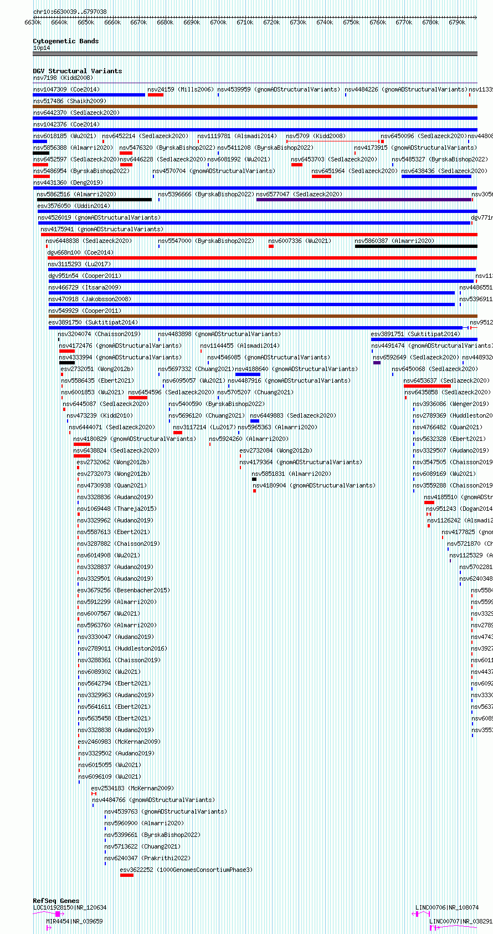This screenshot has height=934, width=493.
Task: Open nsv2789011 (Huddleston2016) label
Action: coord(122,648)
